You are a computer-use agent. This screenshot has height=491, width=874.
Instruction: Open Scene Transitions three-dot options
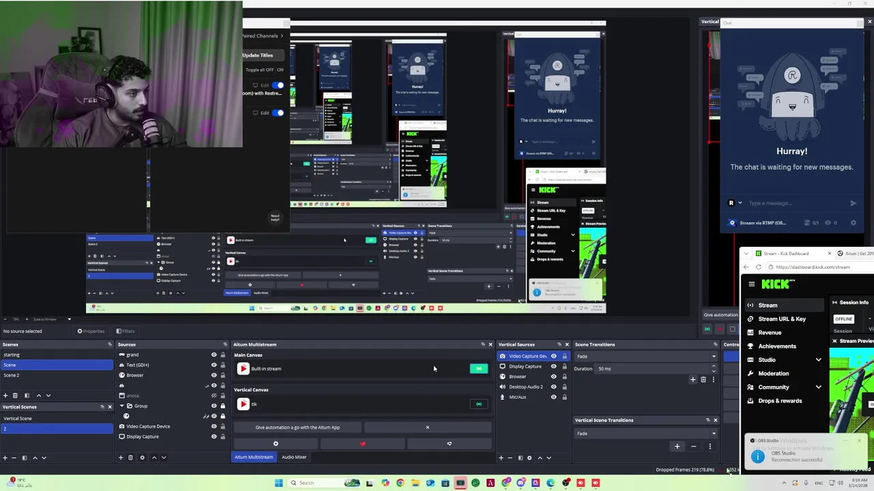point(714,380)
